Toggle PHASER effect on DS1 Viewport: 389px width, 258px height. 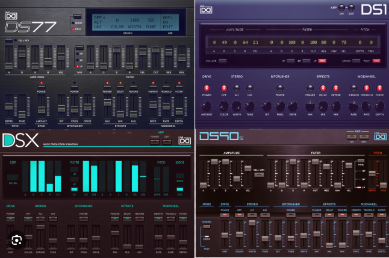310,88
